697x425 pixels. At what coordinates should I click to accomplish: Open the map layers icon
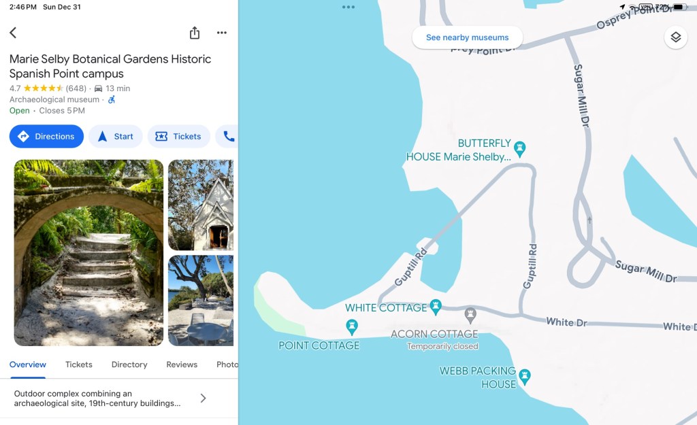click(x=676, y=37)
